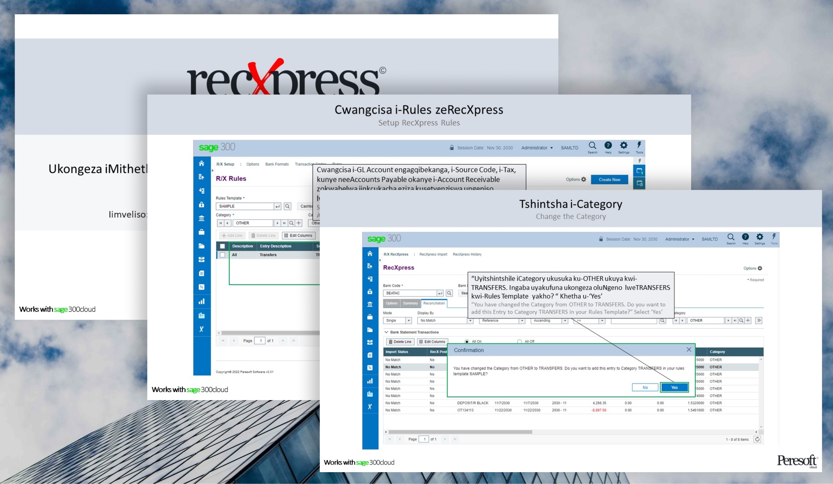
Task: Click bar chart icon in RecXpress window sidebar
Action: click(x=370, y=381)
